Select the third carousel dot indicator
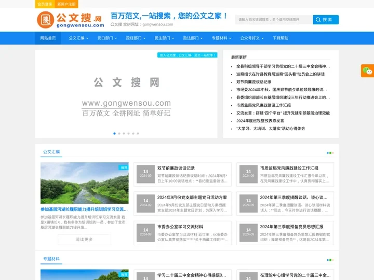The width and height of the screenshot is (374, 280). 124,134
